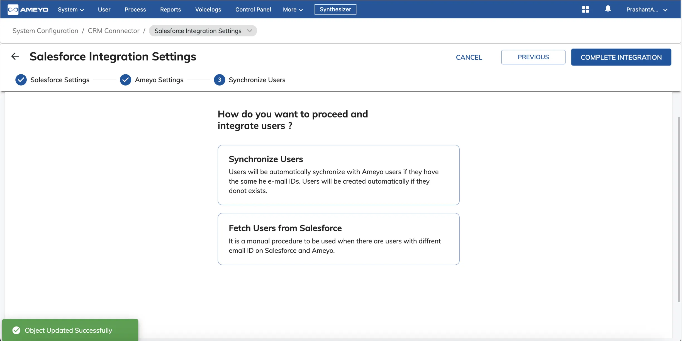Go to System Configuration breadcrumb
The height and width of the screenshot is (341, 682).
45,31
